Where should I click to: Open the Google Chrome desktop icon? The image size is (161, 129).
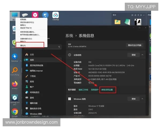(15, 113)
